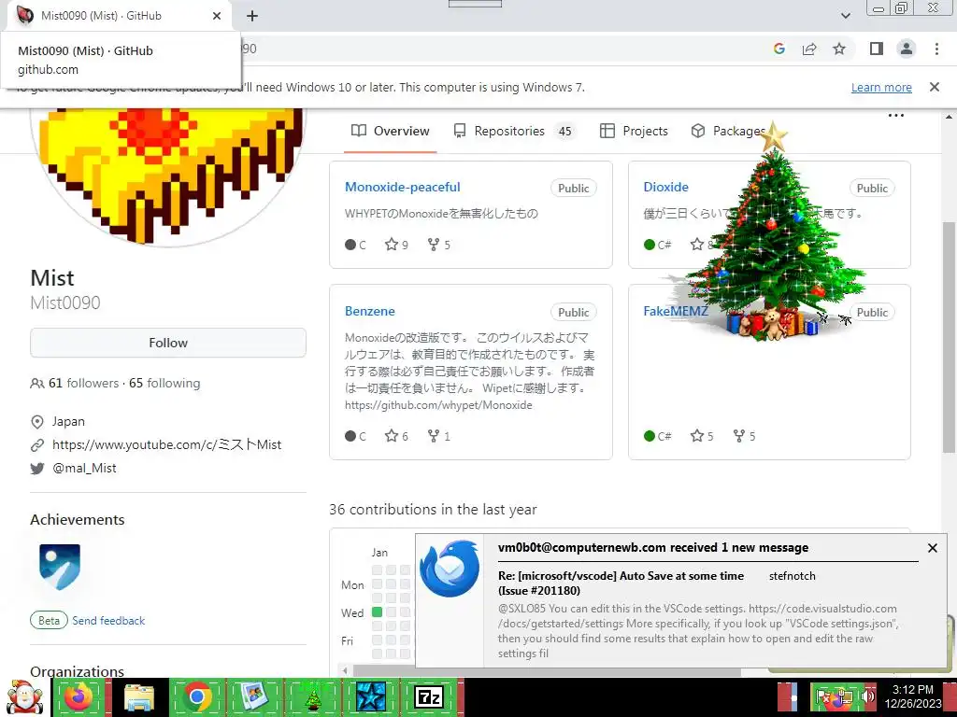Open the Action Center flag tray icon
Image resolution: width=957 pixels, height=717 pixels.
[823, 697]
